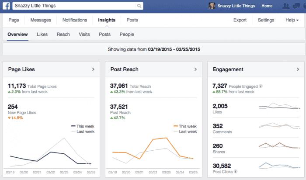
Task: Click the 30,582 Post Clicks count
Action: [x=222, y=166]
